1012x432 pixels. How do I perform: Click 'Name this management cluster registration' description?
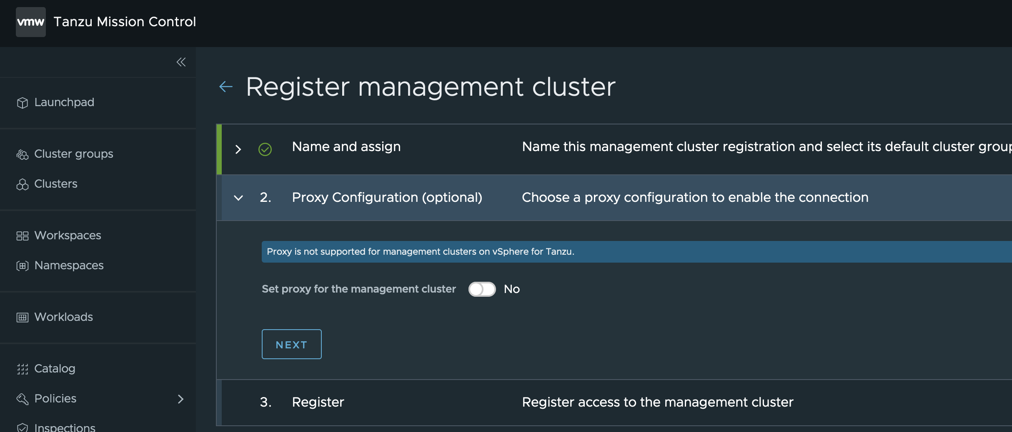(767, 146)
